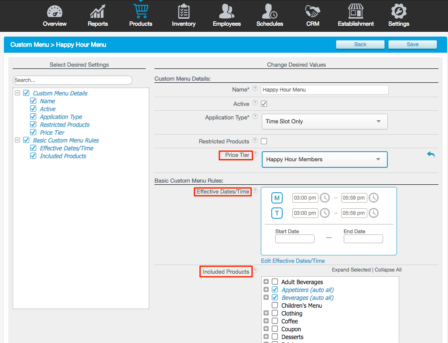Click the Save button

tap(412, 44)
